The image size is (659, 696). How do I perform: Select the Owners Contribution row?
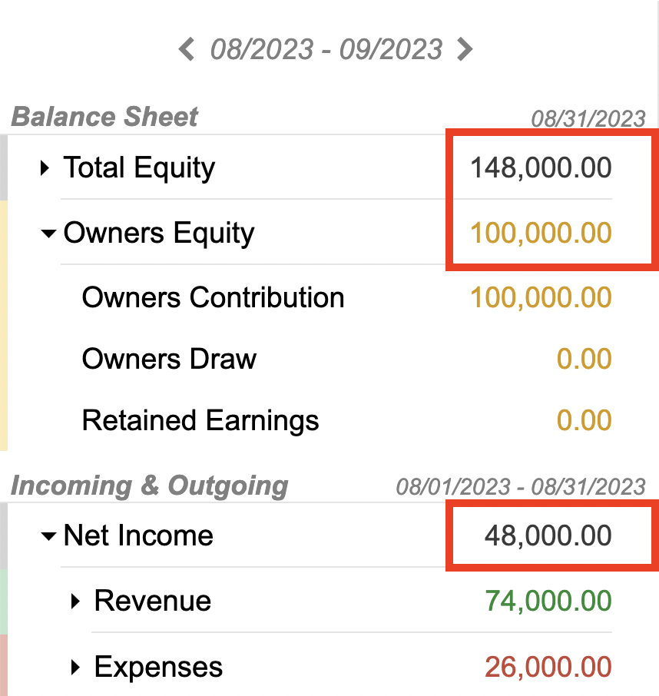pos(213,298)
